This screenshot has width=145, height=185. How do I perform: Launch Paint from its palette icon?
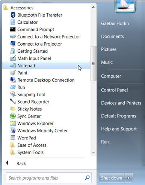13,73
